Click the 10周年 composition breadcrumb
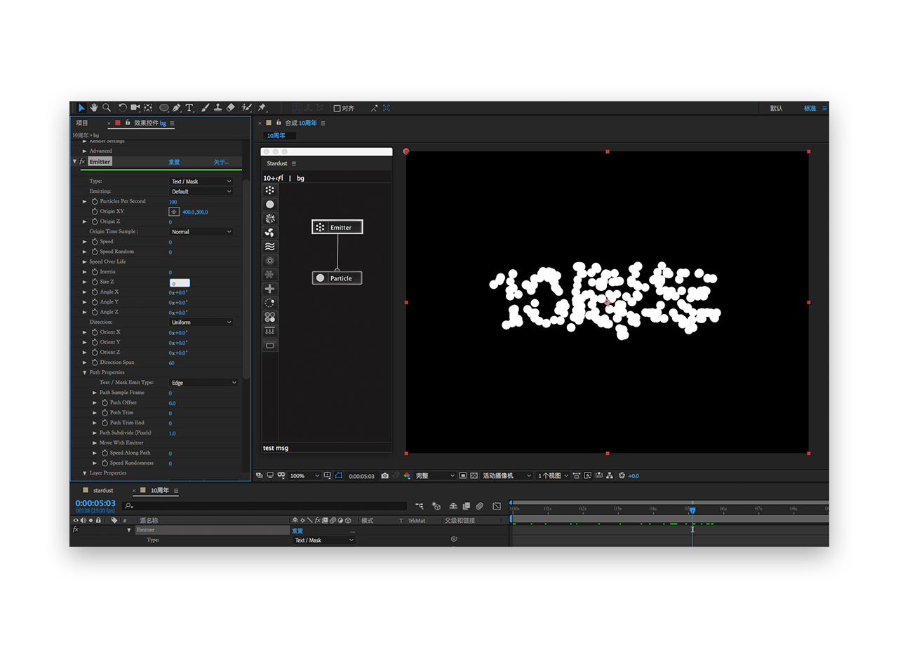Image resolution: width=898 pixels, height=647 pixels. [x=276, y=135]
